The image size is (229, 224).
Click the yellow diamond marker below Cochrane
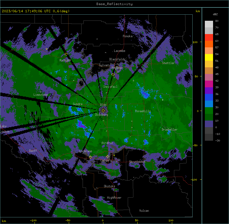pos(90,157)
